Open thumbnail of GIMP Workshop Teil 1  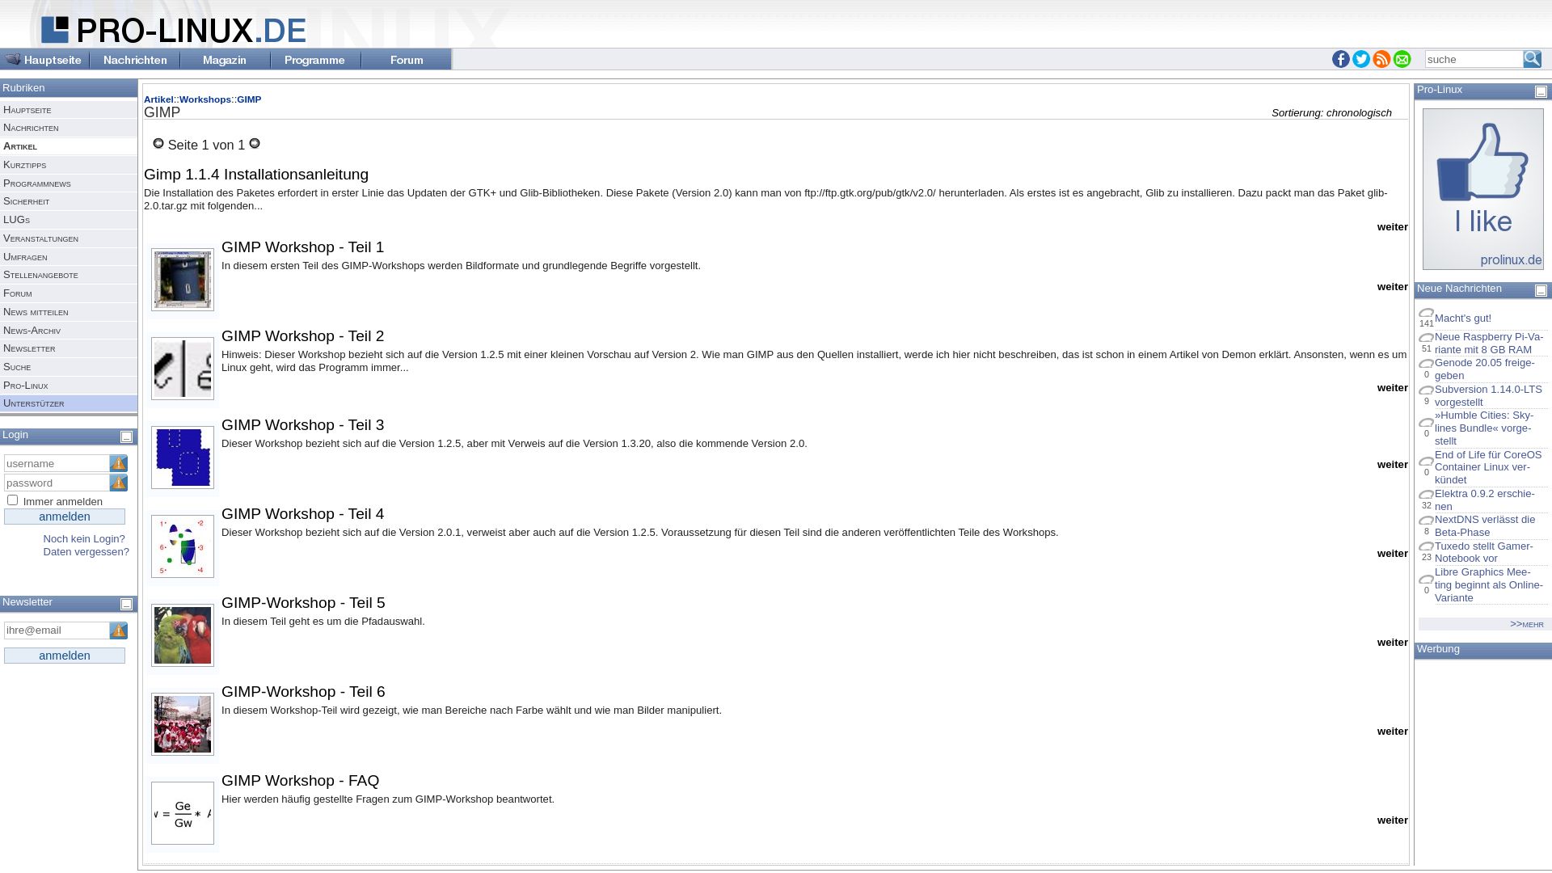[183, 280]
